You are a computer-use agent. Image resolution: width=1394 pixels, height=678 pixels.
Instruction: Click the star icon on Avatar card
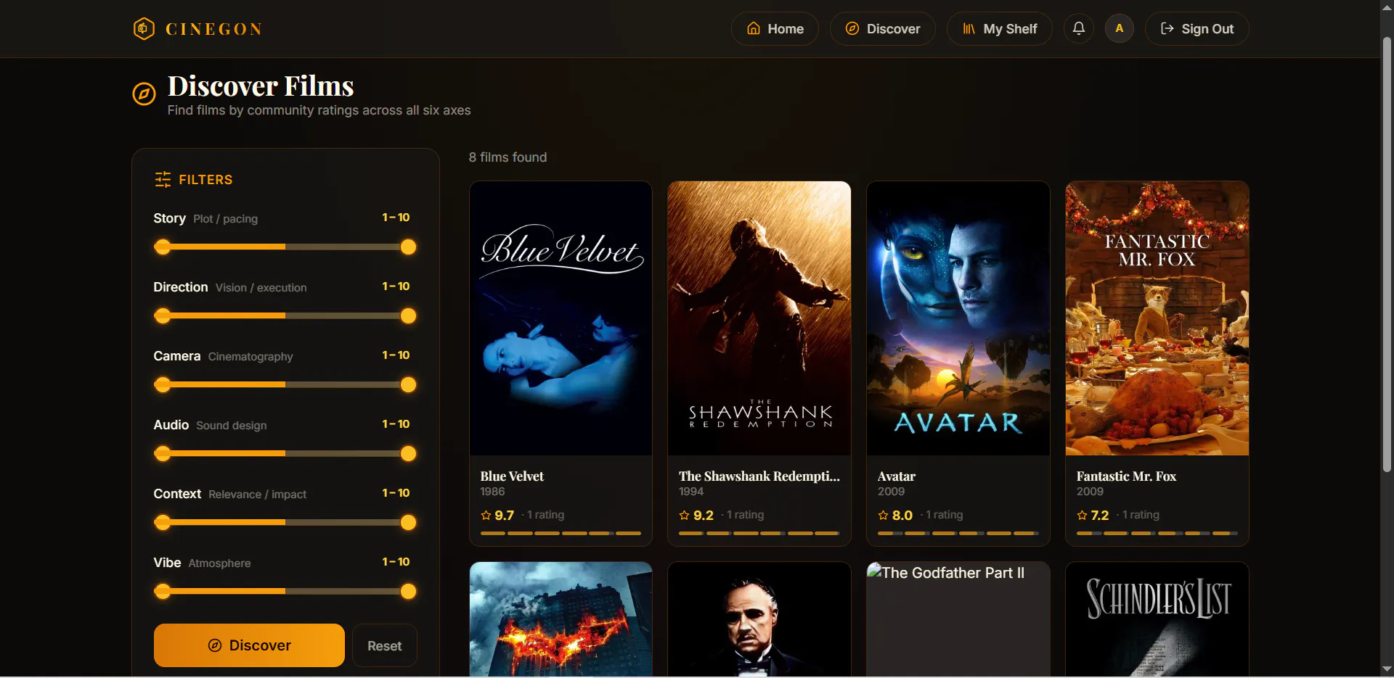pyautogui.click(x=883, y=516)
